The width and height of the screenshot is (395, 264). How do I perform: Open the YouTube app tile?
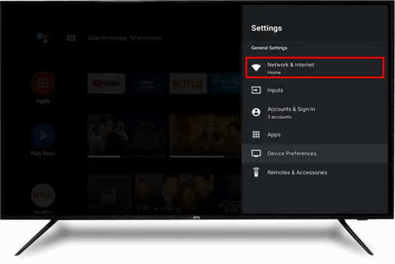point(106,83)
